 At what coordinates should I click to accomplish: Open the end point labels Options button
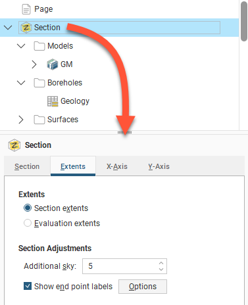pos(143,287)
